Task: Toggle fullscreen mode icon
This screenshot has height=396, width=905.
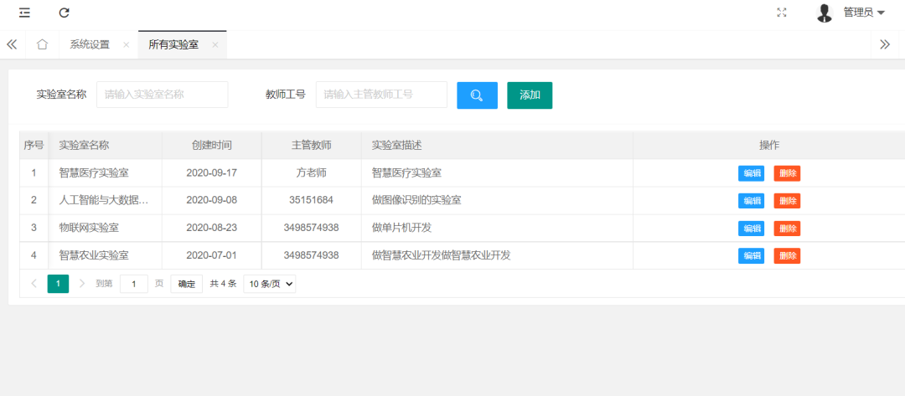Action: coord(782,13)
